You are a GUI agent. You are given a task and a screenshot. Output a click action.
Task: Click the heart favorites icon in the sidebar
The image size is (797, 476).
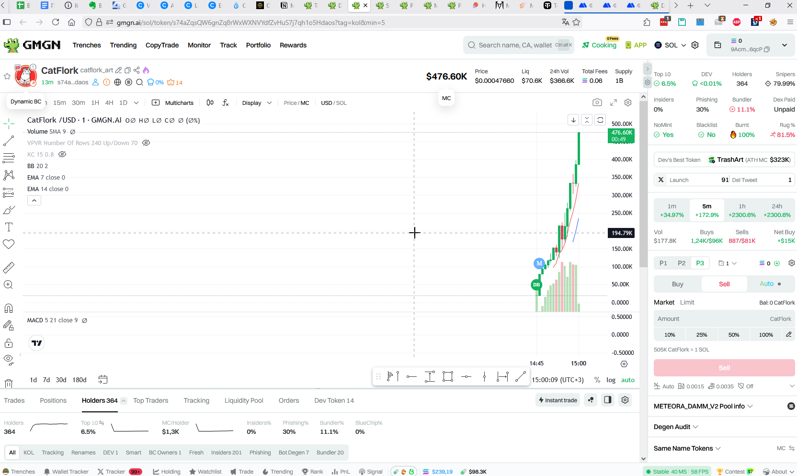(9, 244)
